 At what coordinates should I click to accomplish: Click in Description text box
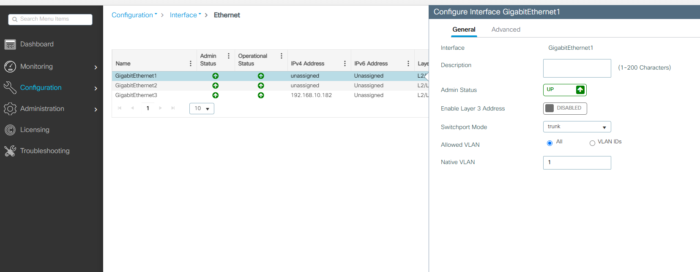coord(577,68)
